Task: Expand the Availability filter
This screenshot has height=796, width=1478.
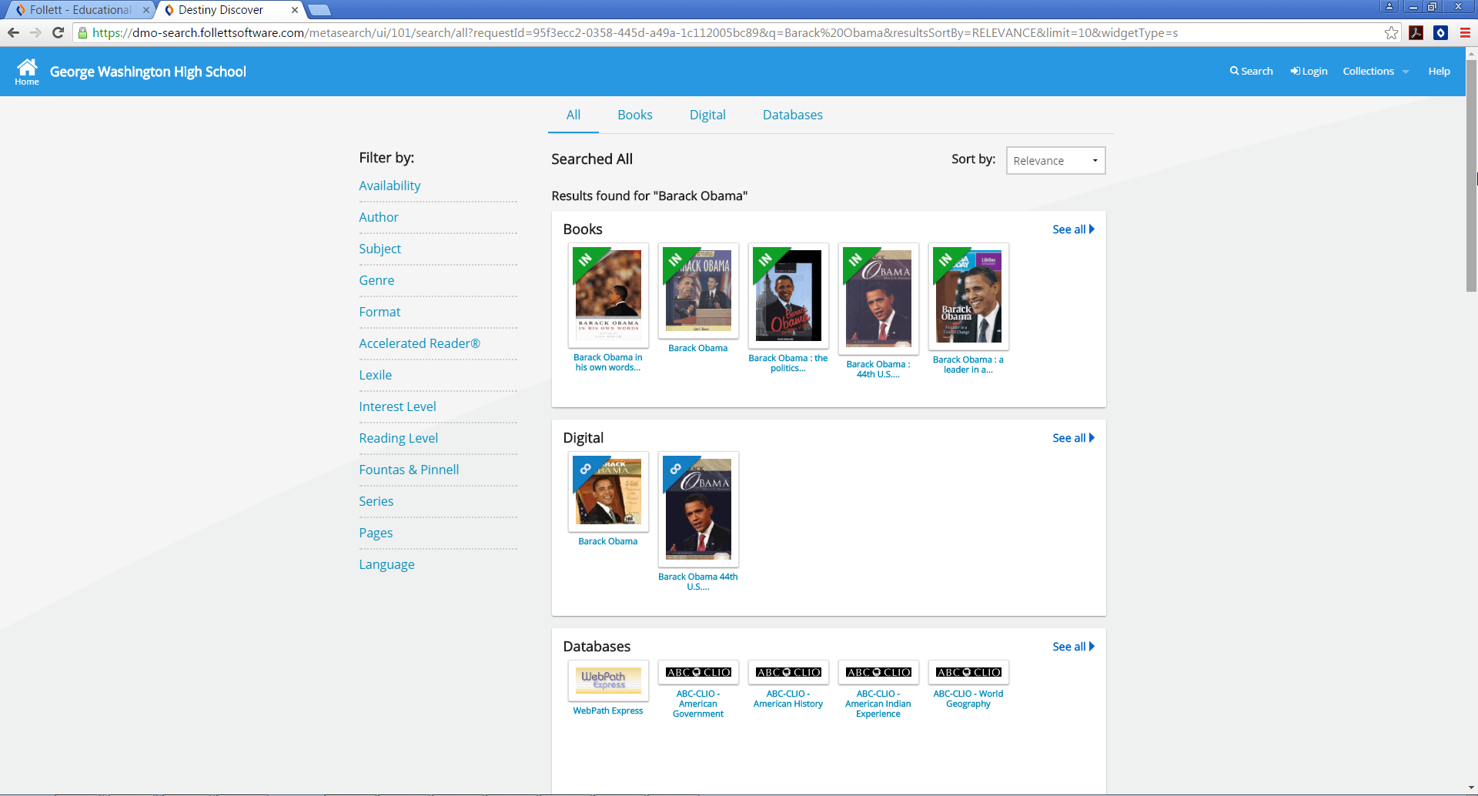Action: click(390, 186)
